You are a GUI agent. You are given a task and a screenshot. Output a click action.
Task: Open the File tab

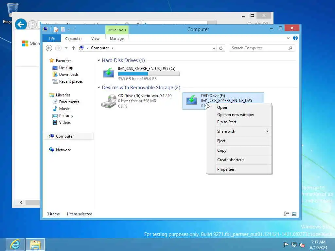point(52,38)
